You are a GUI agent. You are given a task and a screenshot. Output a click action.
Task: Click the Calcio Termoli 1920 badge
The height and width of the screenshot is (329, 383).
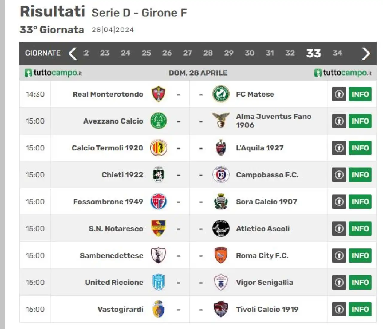[x=158, y=148]
